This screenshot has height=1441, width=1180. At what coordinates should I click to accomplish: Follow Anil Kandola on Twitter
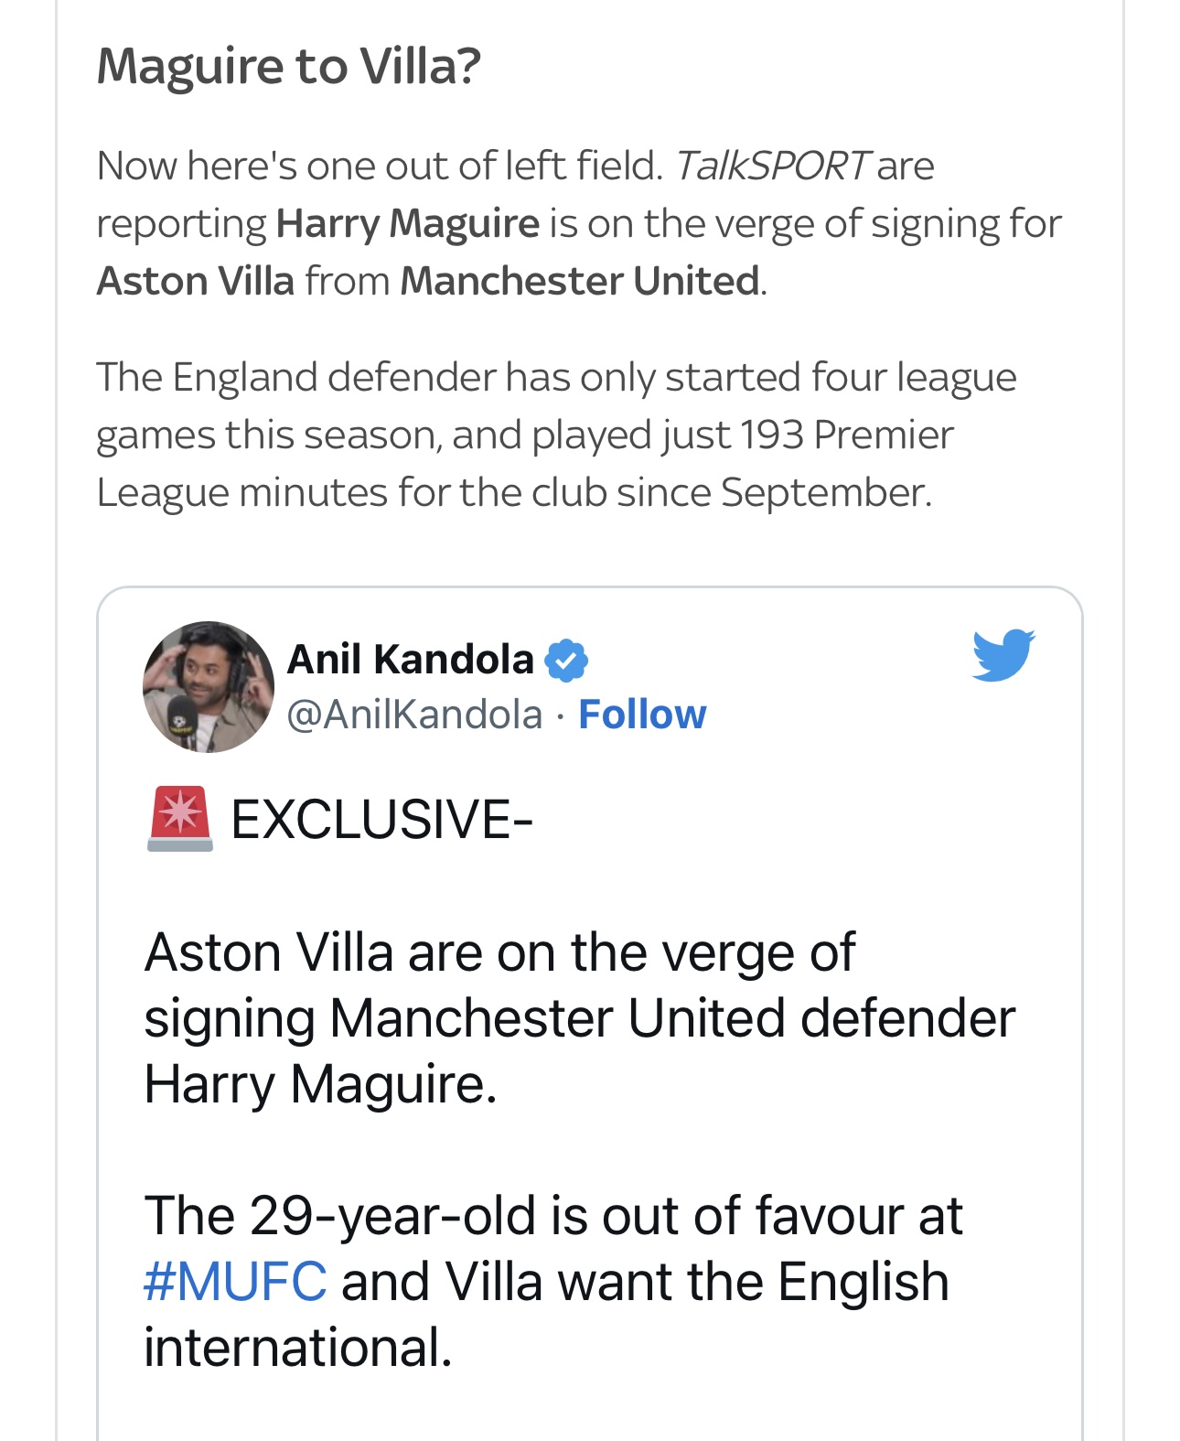642,715
